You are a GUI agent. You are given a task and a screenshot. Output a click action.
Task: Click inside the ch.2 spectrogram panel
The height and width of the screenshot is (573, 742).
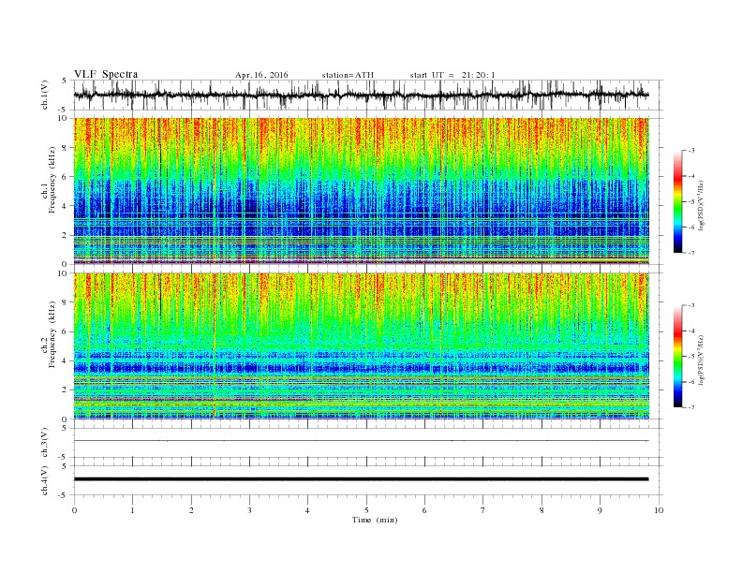362,346
